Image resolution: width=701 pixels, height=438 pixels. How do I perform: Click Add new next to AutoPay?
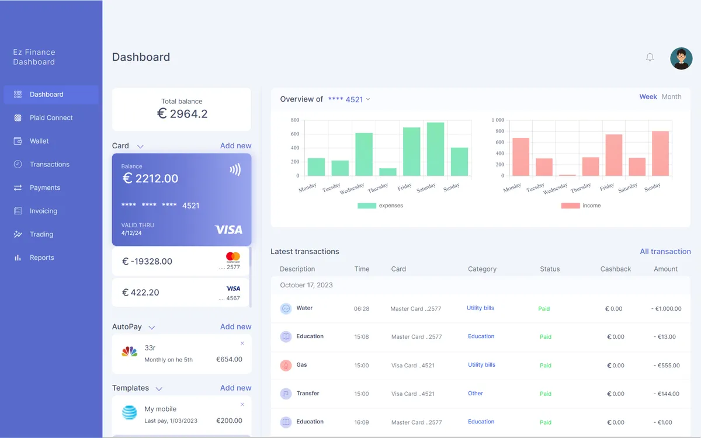click(235, 326)
